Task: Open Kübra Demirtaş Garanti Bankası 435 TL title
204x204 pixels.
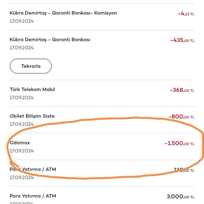Action: (50, 40)
